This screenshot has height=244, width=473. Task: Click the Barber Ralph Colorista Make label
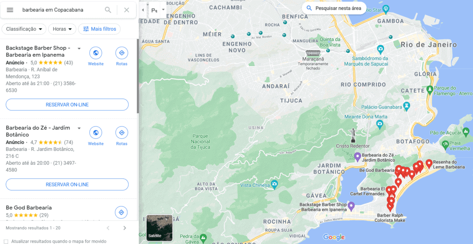coord(389,218)
